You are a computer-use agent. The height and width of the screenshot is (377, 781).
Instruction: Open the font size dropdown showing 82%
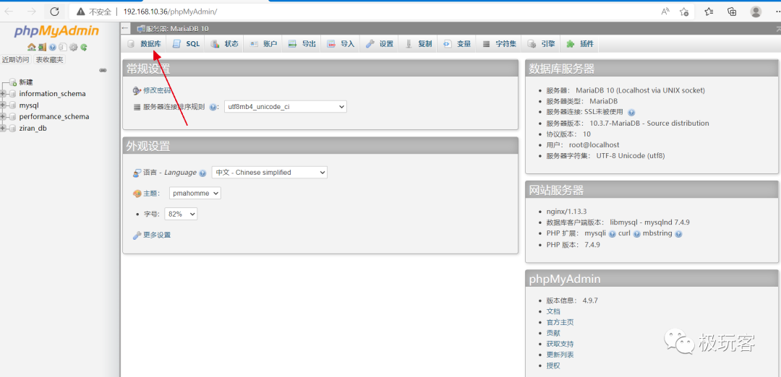coord(181,214)
